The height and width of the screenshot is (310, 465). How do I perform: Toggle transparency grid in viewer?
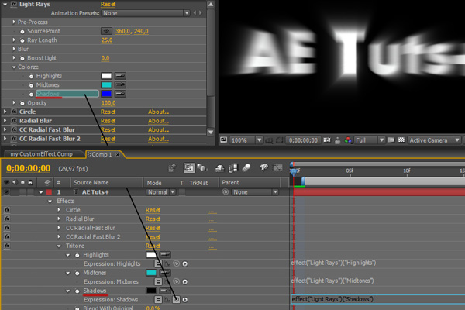coord(401,139)
